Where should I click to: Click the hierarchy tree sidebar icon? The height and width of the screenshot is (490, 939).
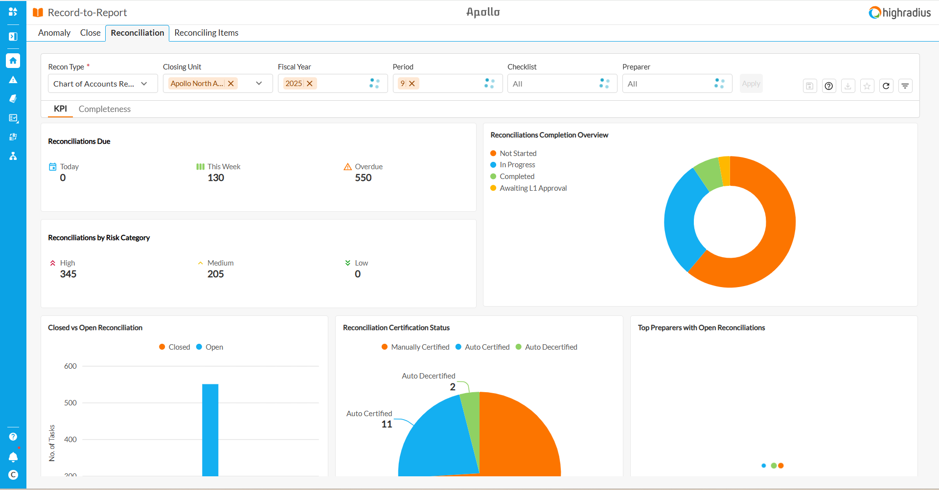click(13, 156)
